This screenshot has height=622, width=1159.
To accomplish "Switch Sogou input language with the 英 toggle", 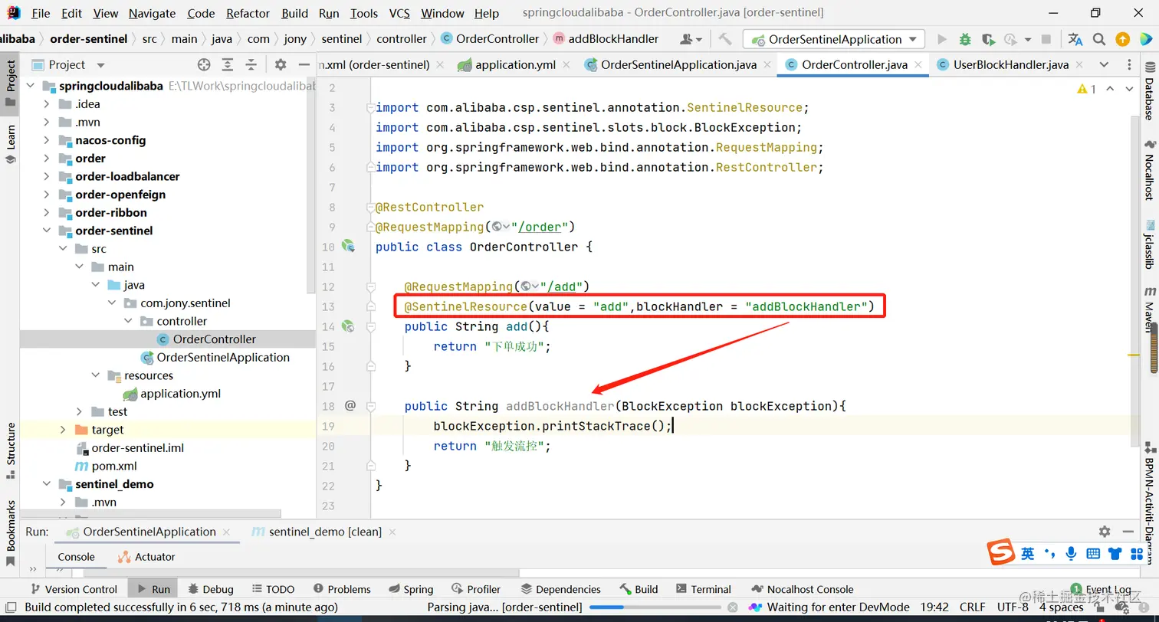I will tap(1028, 553).
